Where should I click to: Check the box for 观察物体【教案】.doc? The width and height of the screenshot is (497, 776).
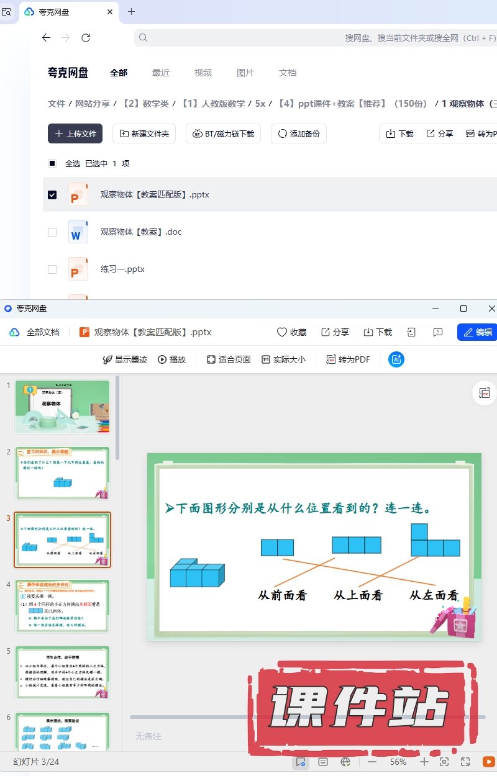[x=52, y=232]
